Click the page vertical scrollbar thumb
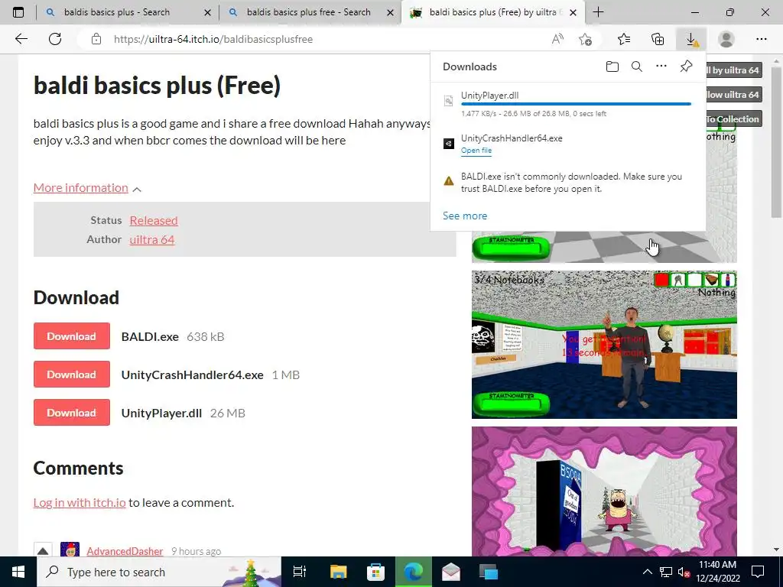 click(776, 141)
